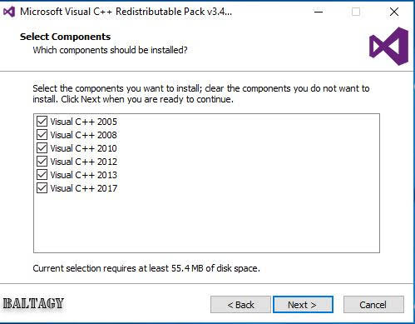Select the 'Visual C++ 2008' label text

click(x=83, y=135)
